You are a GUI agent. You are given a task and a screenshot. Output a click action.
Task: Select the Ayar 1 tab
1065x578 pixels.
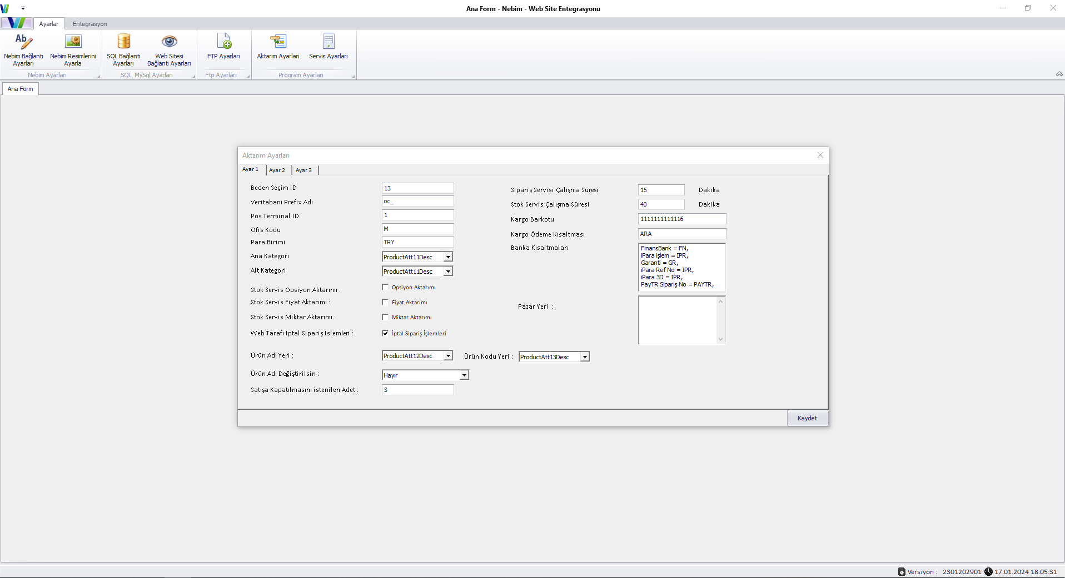(251, 169)
